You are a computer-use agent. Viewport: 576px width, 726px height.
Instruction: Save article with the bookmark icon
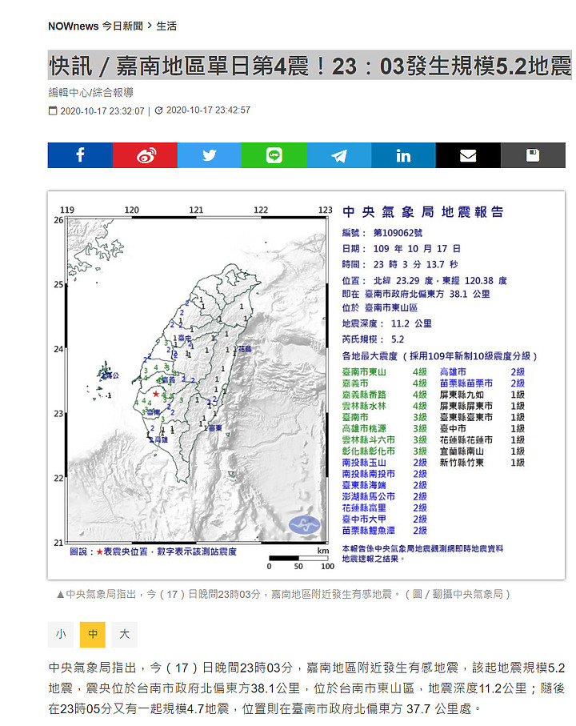tap(533, 155)
